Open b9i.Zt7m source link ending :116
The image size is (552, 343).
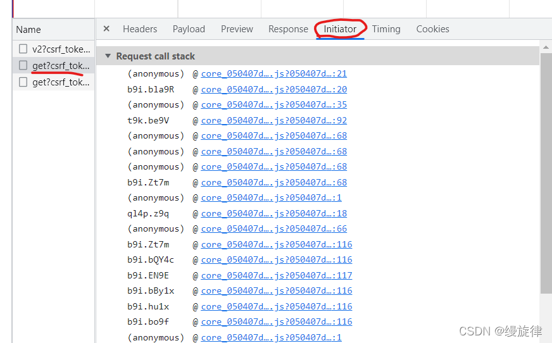277,244
